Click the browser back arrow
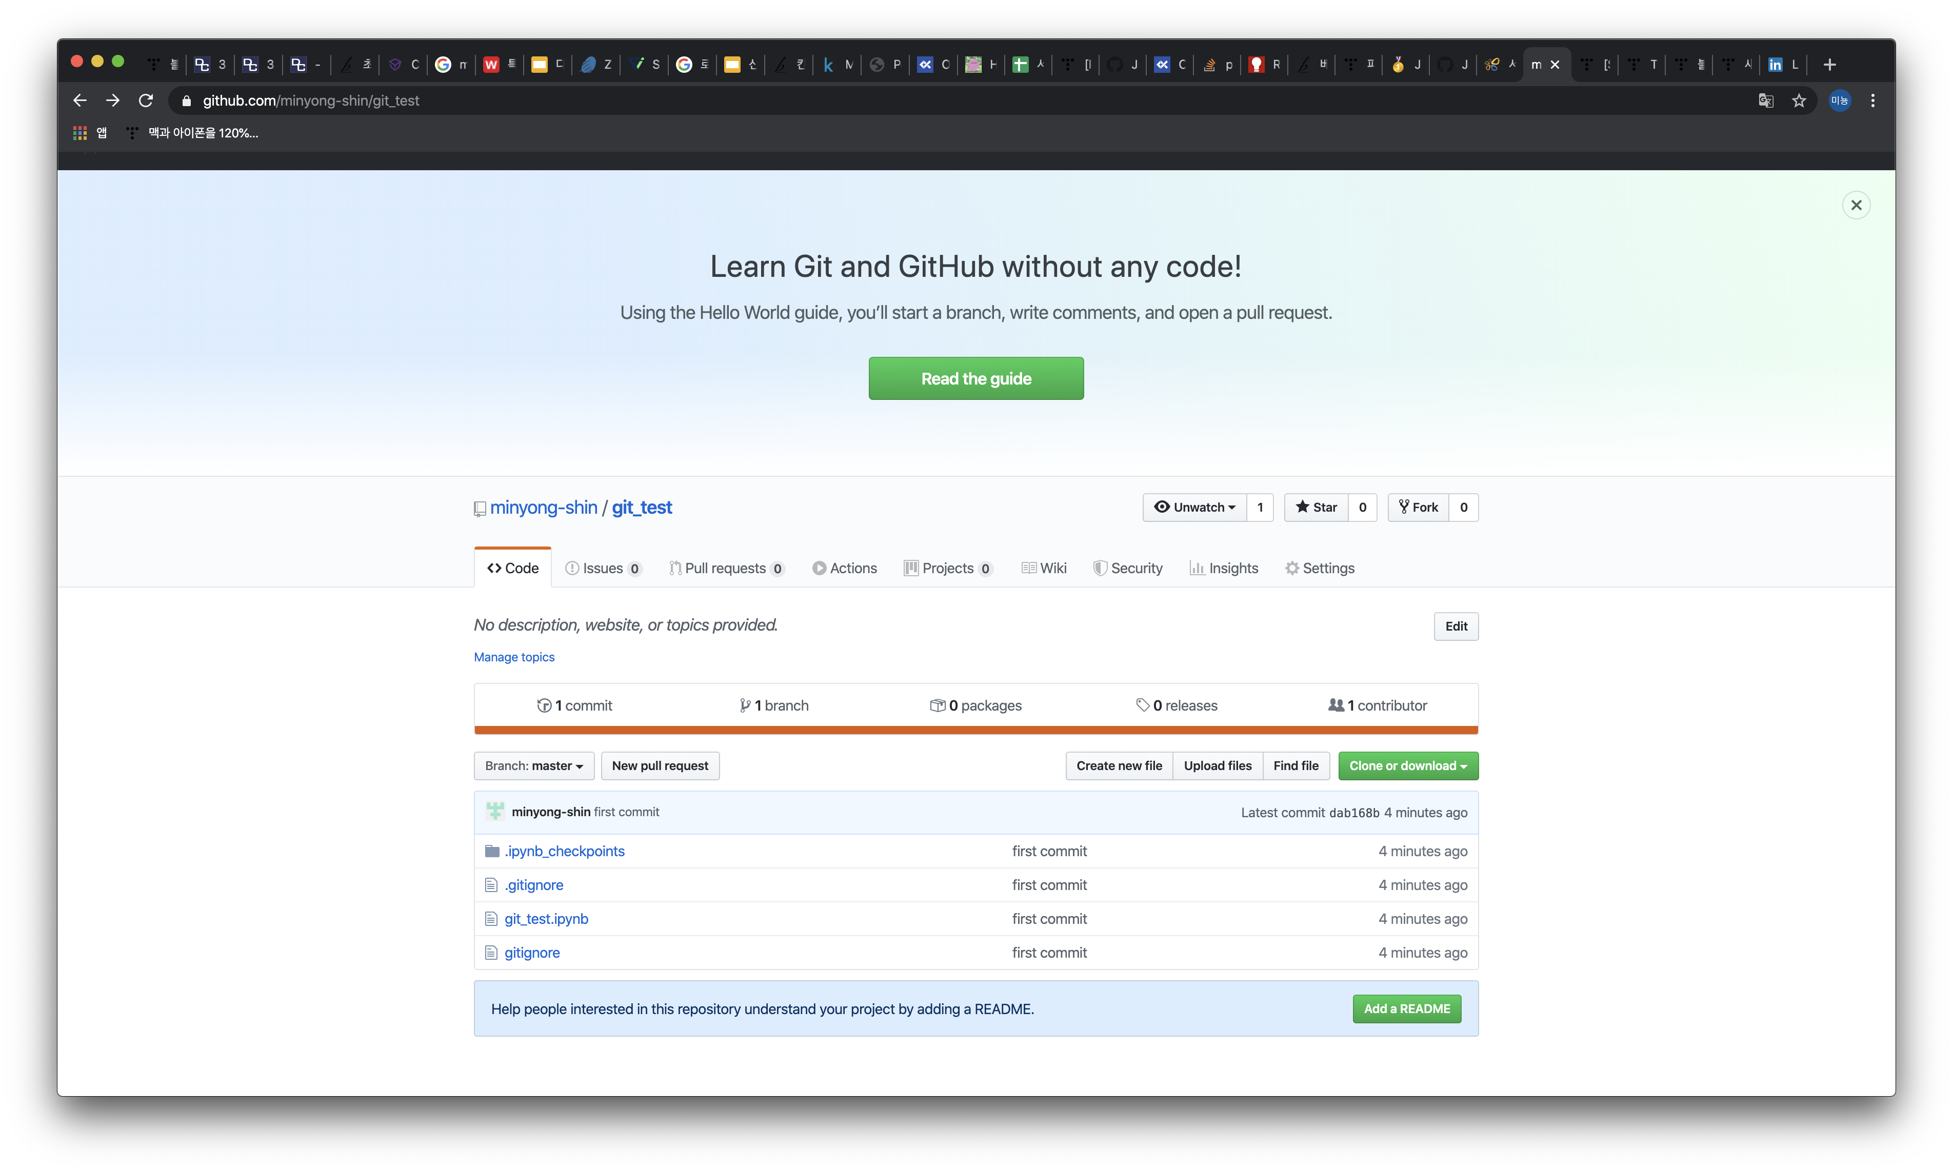Viewport: 1953px width, 1172px height. [80, 100]
